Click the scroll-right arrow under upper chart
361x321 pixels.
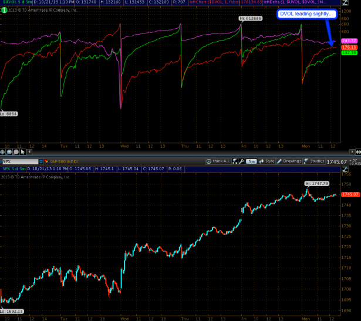[x=352, y=152]
